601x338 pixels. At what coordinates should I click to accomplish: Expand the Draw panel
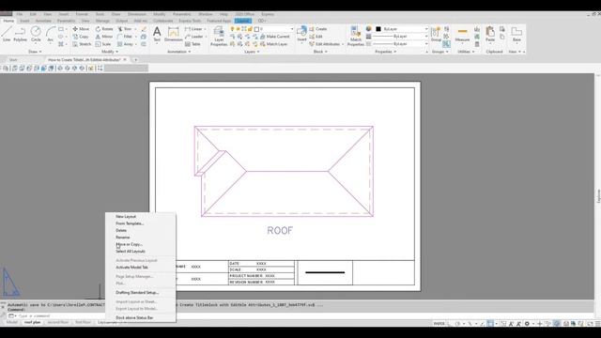pyautogui.click(x=35, y=52)
